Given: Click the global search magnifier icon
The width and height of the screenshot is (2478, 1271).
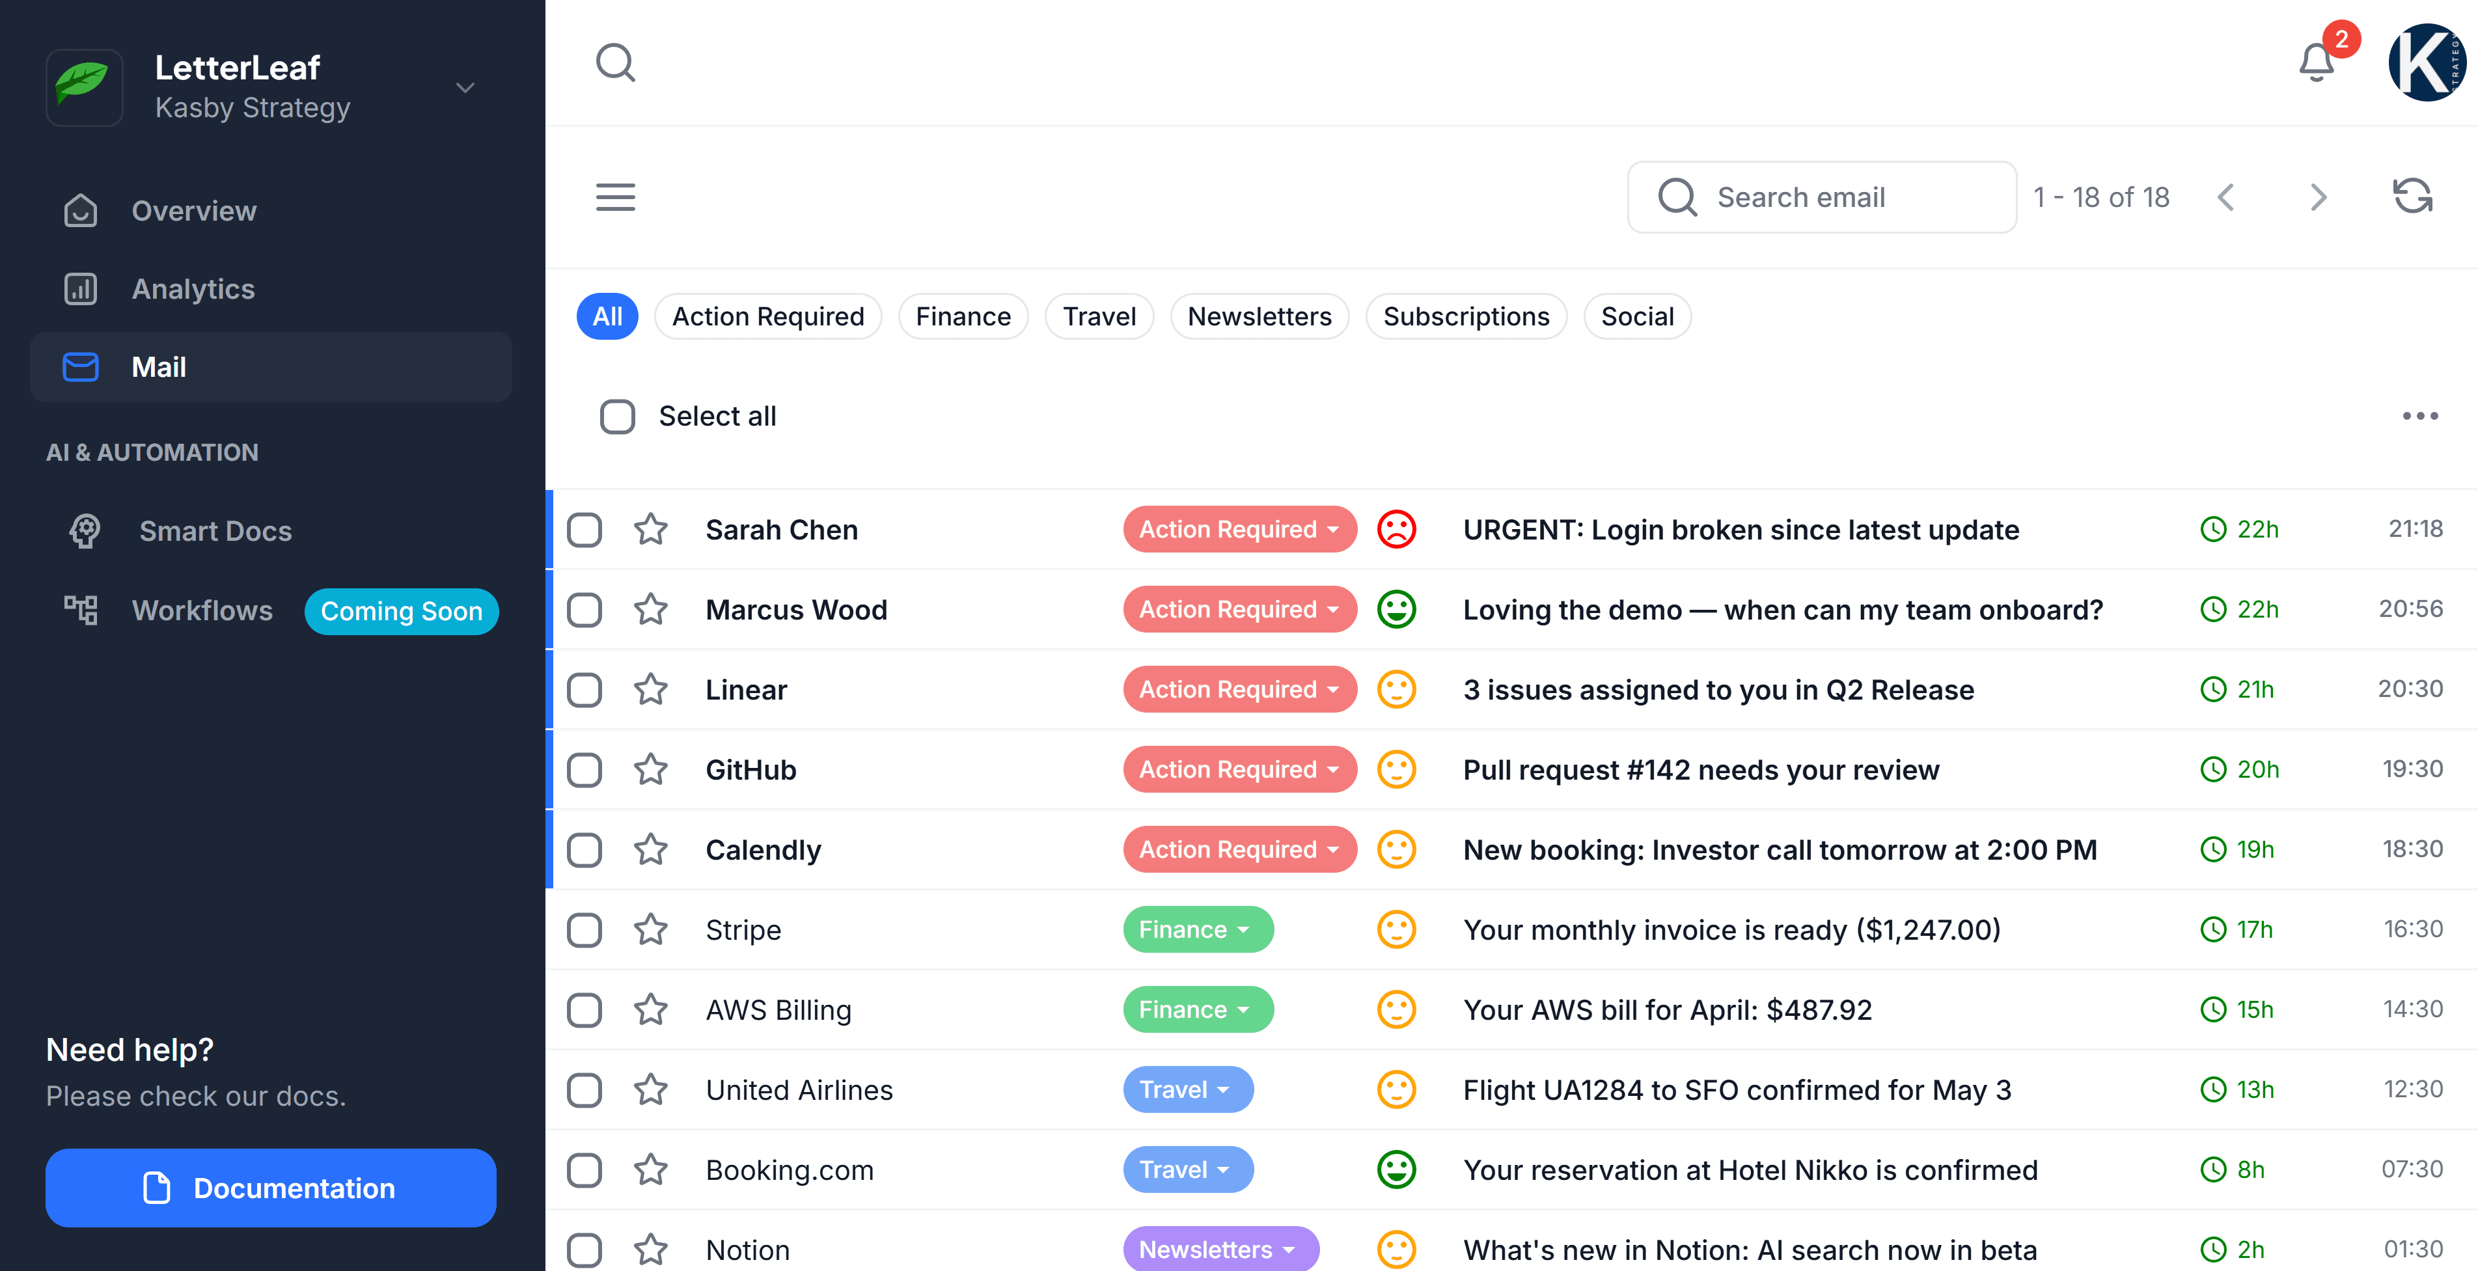Looking at the screenshot, I should pos(616,62).
